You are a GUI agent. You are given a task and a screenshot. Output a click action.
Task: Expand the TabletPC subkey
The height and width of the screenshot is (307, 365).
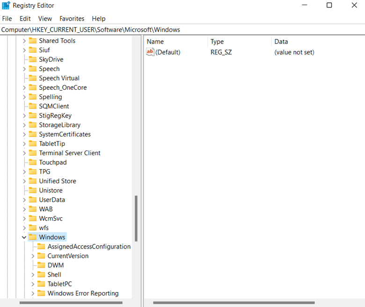pos(33,284)
